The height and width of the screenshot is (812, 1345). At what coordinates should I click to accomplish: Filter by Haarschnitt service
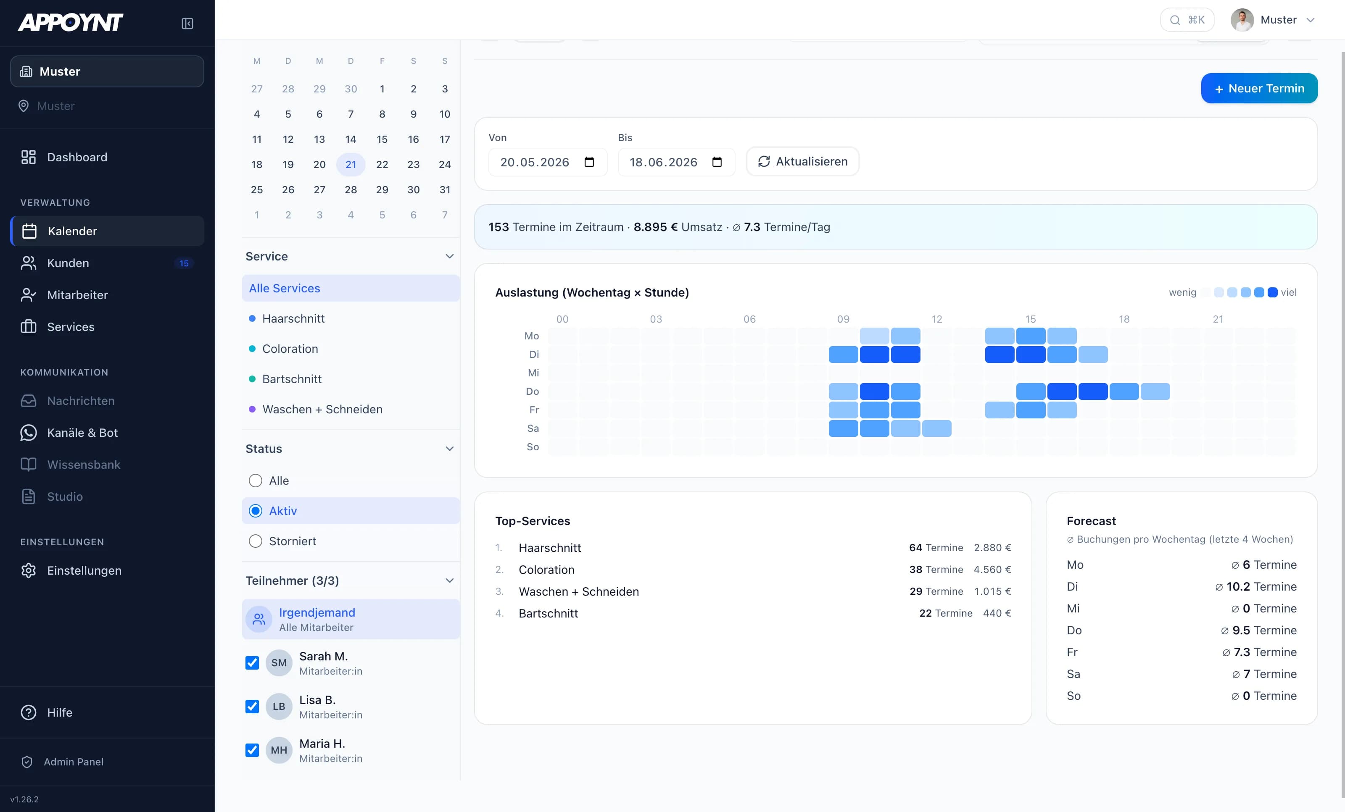coord(351,319)
